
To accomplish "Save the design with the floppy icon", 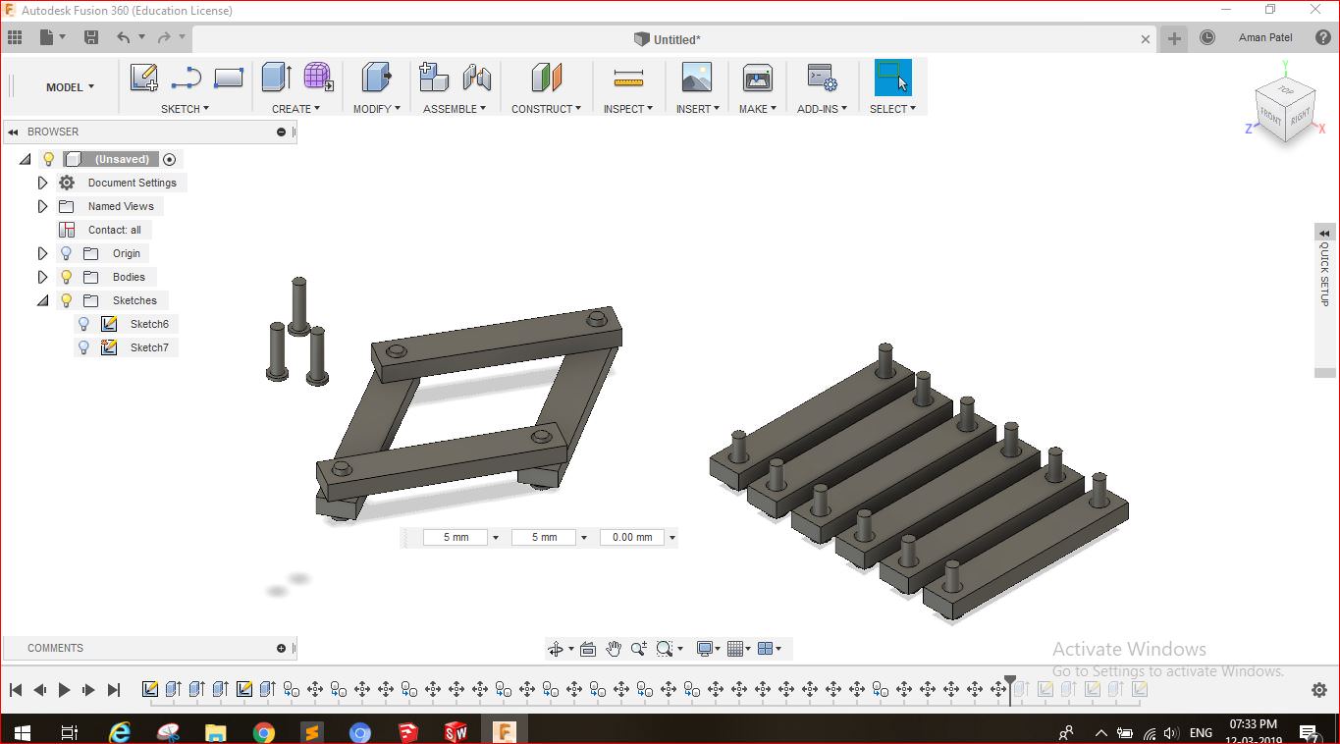I will tap(91, 37).
